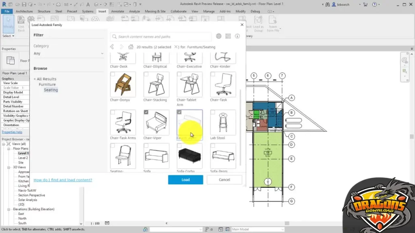The width and height of the screenshot is (415, 233).
Task: Toggle the list view icon beside the search bar
Action: point(227,36)
